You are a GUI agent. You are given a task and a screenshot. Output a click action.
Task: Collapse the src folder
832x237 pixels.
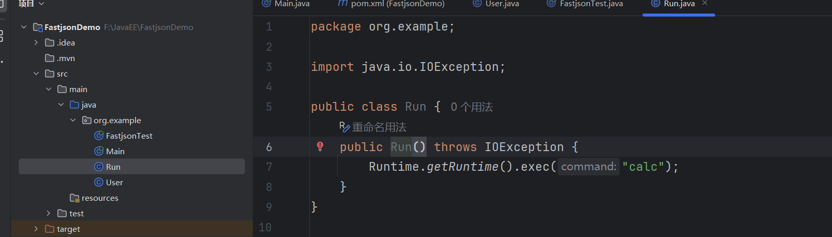point(36,73)
